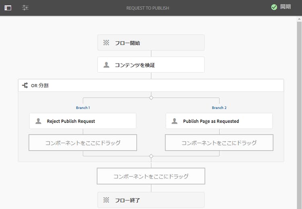Image resolution: width=302 pixels, height=209 pixels.
Task: Click the コンテンツを検証 participant icon
Action: pyautogui.click(x=106, y=65)
